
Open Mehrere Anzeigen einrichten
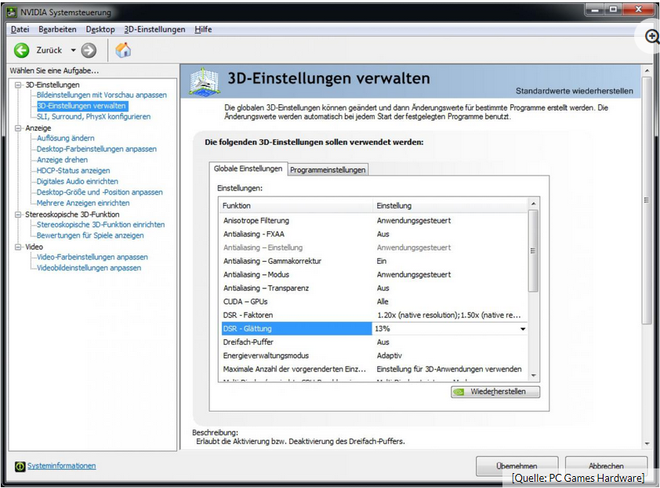click(x=83, y=203)
